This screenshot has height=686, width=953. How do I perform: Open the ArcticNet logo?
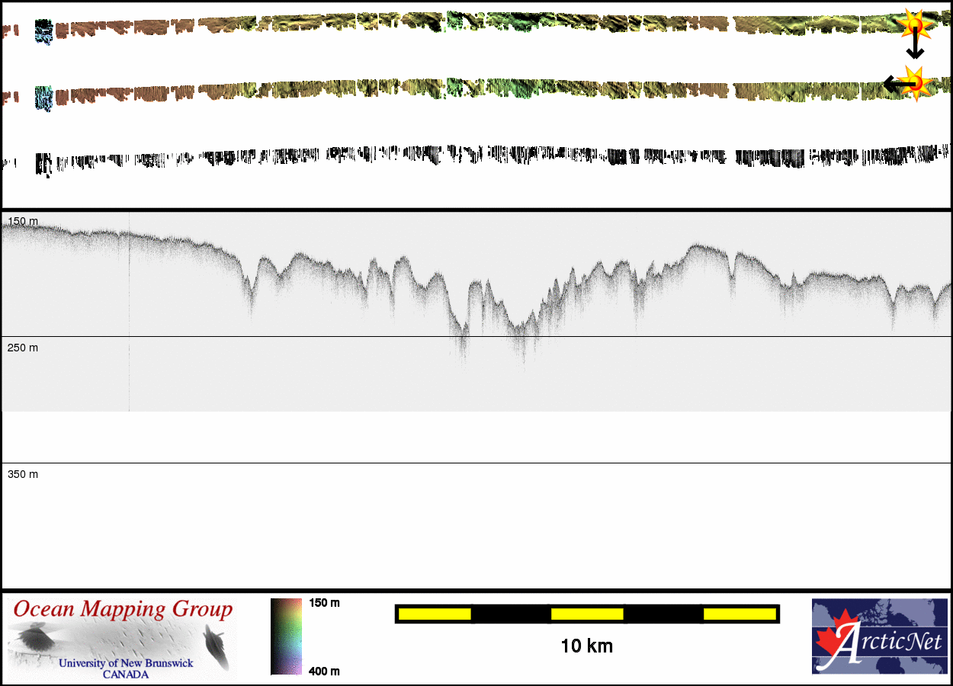tap(879, 636)
